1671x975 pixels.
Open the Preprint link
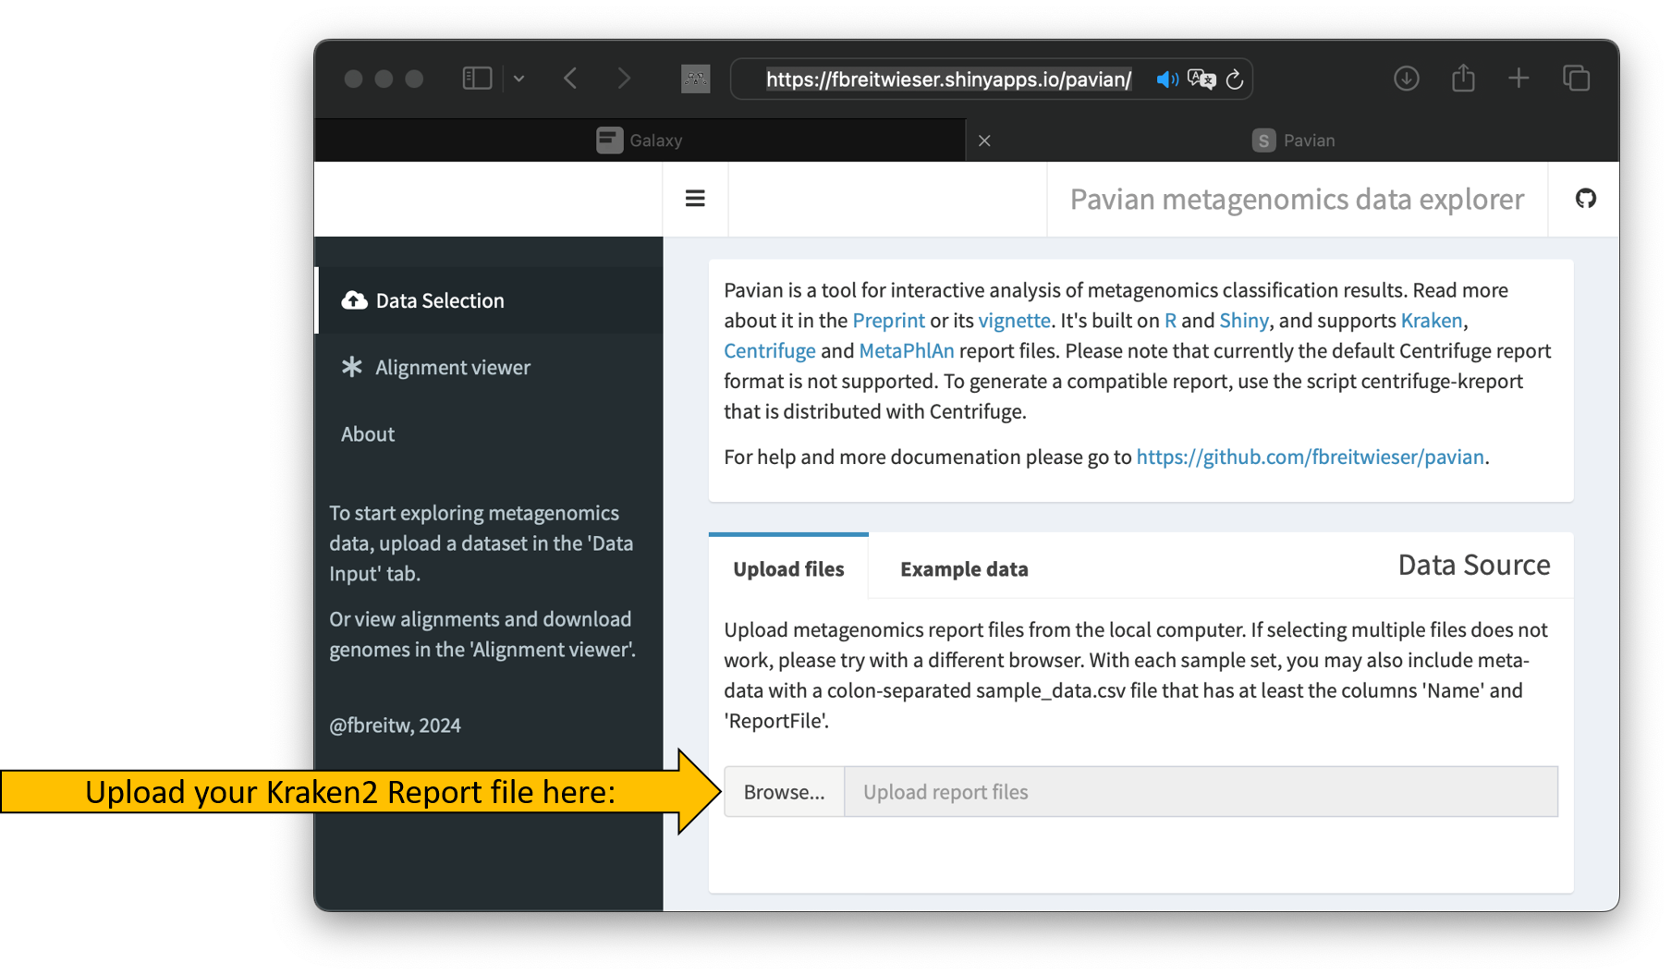click(x=888, y=321)
